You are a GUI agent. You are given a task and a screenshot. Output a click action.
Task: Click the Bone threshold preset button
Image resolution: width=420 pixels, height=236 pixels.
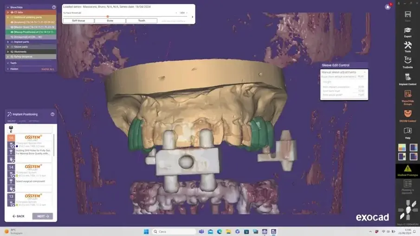point(110,20)
